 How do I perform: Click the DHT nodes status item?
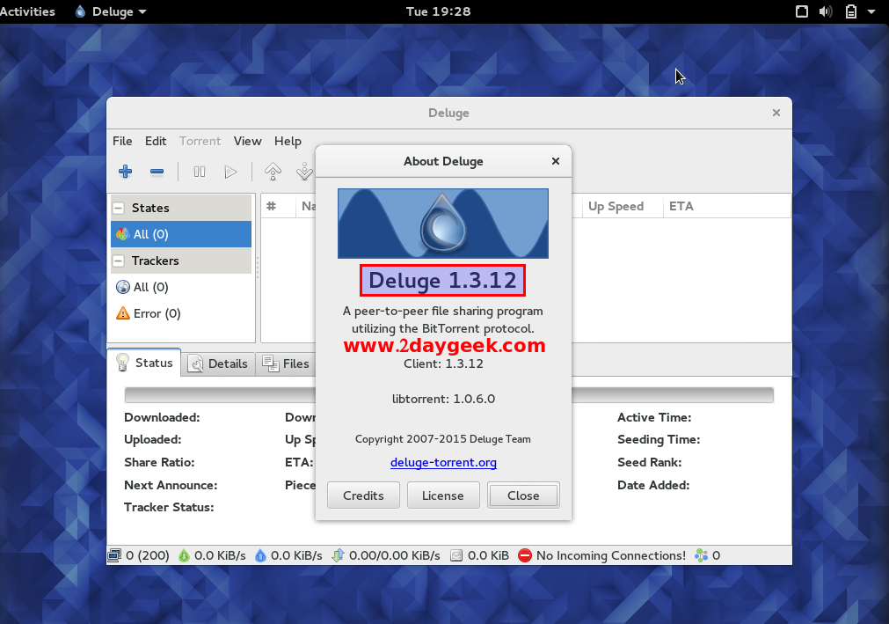pos(708,555)
